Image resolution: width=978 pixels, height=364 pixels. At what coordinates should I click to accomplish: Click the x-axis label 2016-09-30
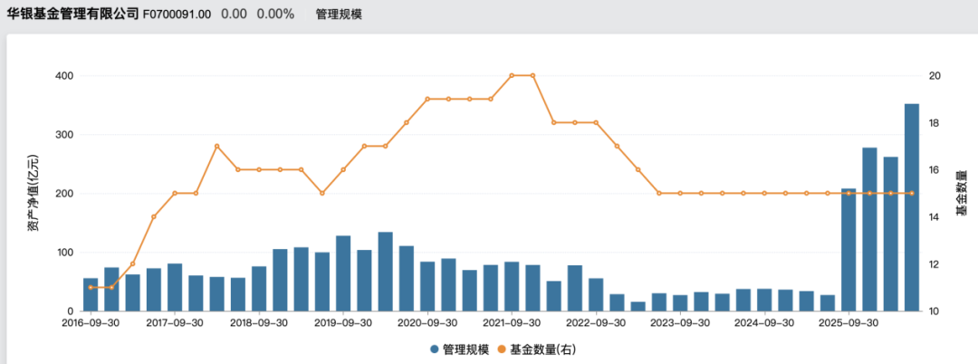91,323
